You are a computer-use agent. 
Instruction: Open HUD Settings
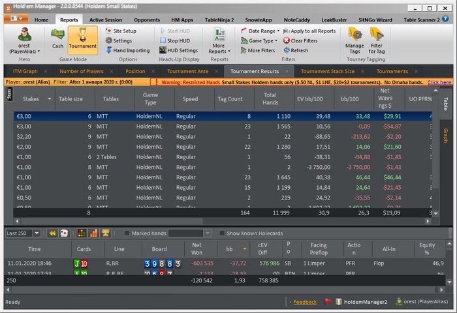179,50
